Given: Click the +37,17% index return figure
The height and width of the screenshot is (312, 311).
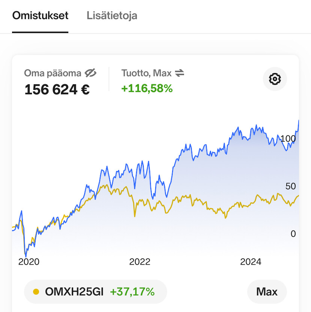Looking at the screenshot, I should coord(132,292).
